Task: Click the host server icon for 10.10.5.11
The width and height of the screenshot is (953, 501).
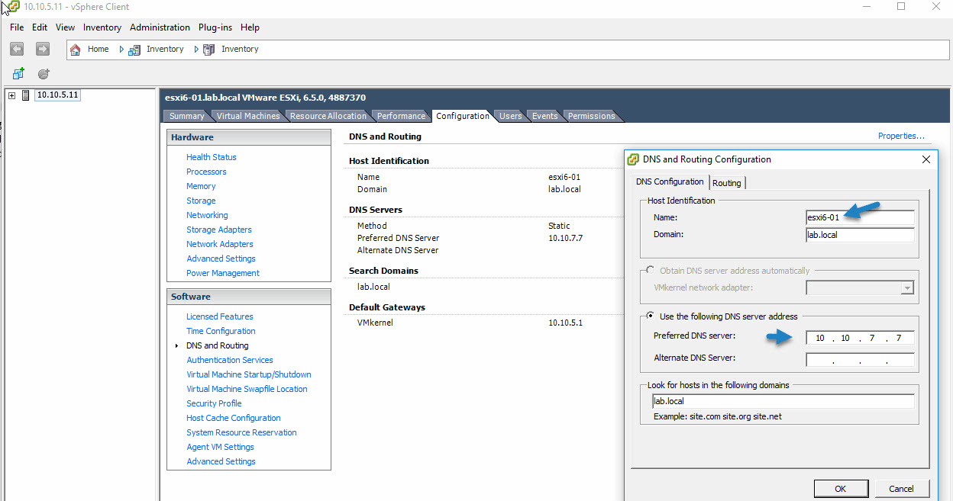Action: (26, 95)
